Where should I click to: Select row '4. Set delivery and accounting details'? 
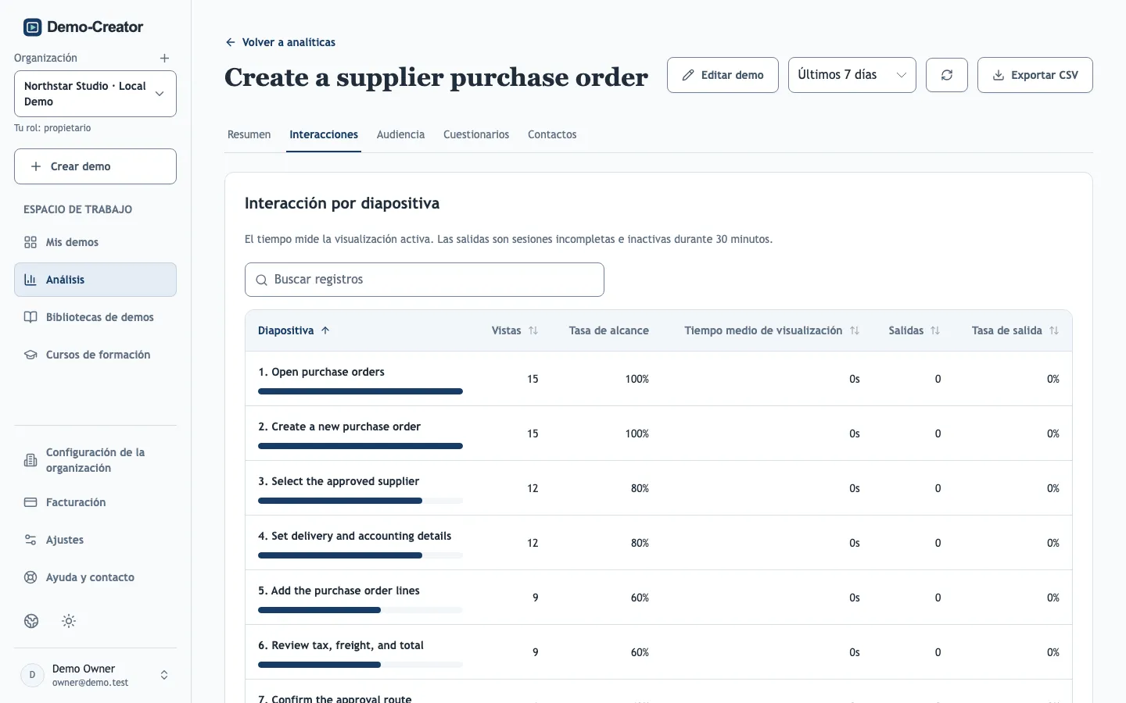658,543
